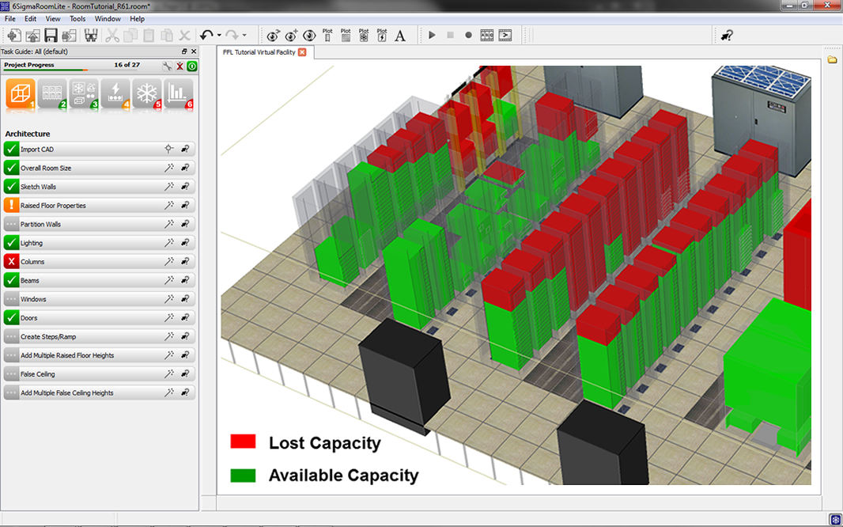Select the Architecture stage icon numbered 1
The image size is (843, 527).
(x=21, y=93)
